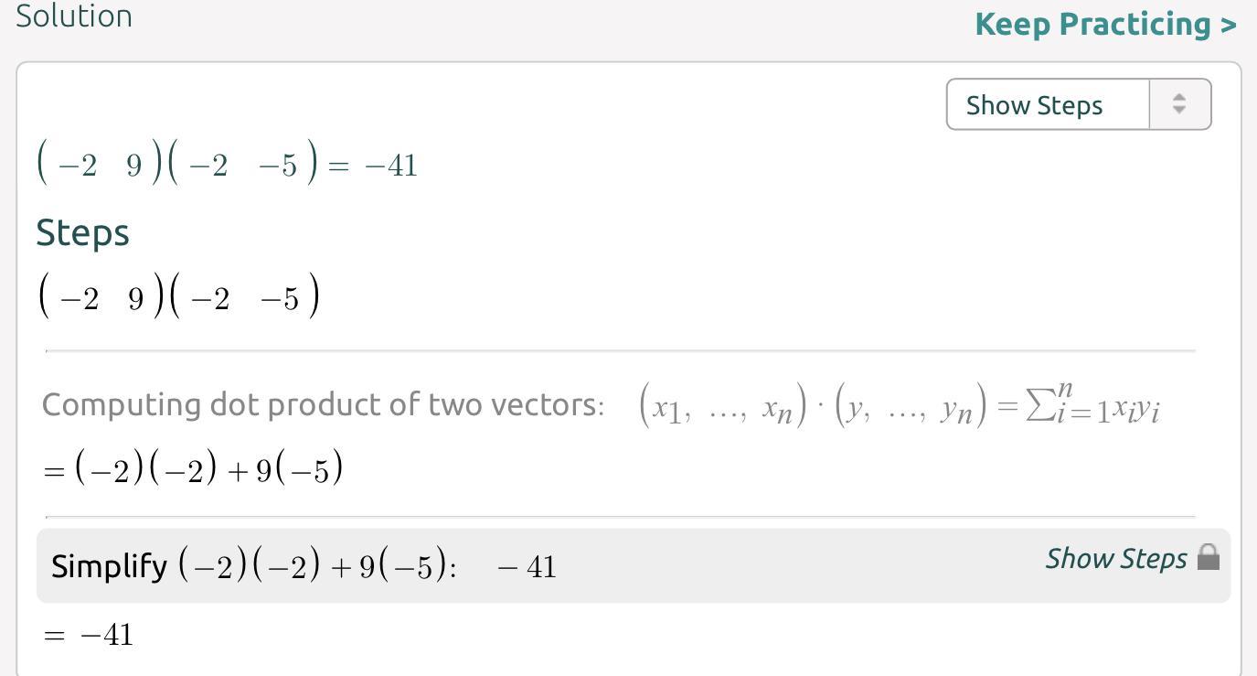Image resolution: width=1257 pixels, height=676 pixels.
Task: Click the vector expression under Steps
Action: 178,297
